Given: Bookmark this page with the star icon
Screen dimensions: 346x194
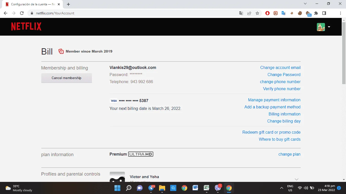Looking at the screenshot, I should pos(257,13).
